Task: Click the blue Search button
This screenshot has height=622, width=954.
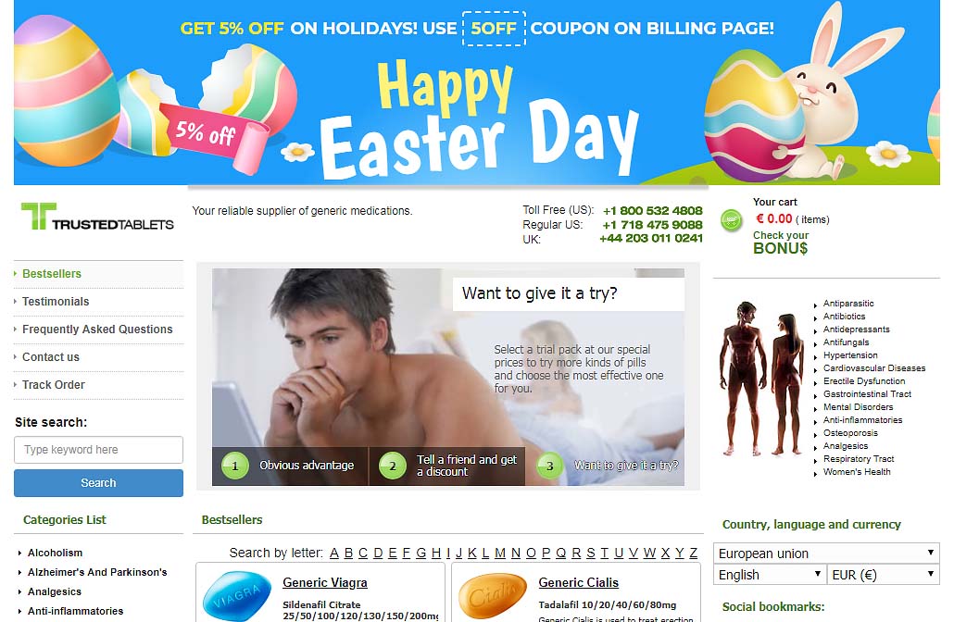Action: [x=98, y=483]
